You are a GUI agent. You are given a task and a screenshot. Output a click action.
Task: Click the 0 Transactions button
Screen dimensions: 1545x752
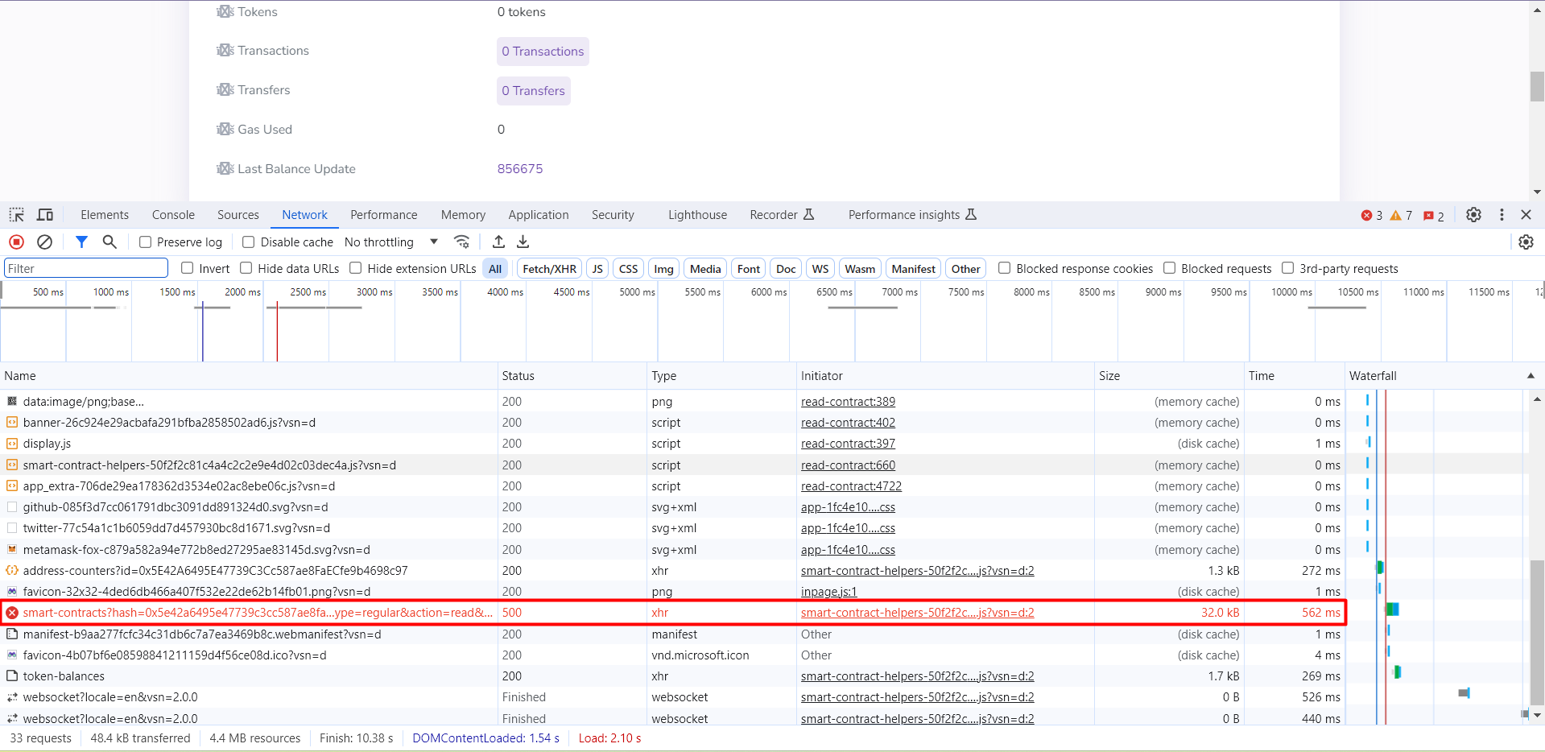click(542, 52)
